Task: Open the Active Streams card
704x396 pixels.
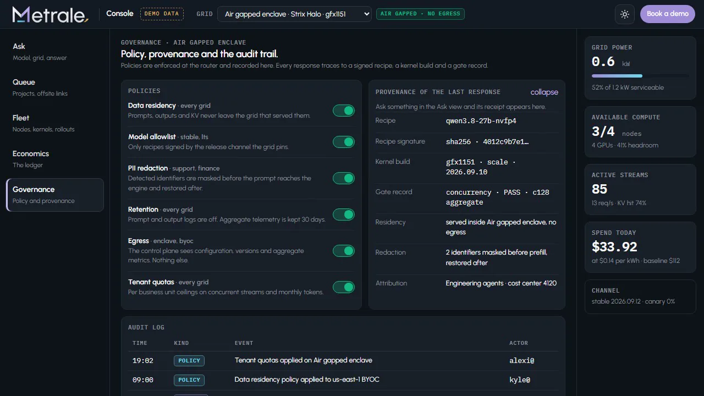Action: pos(640,189)
